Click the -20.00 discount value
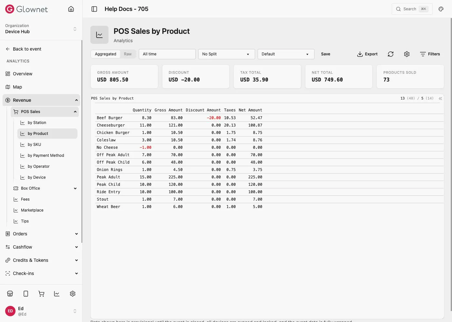 214,118
